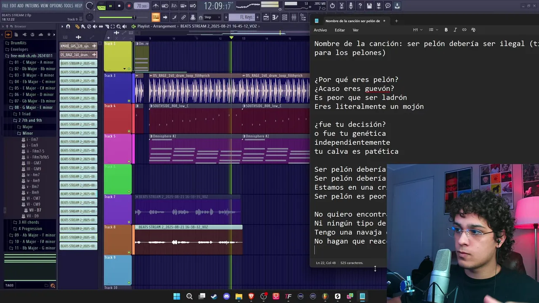539x303 pixels.
Task: Collapse the 08 - G Major - E minor folder
Action: click(x=33, y=107)
